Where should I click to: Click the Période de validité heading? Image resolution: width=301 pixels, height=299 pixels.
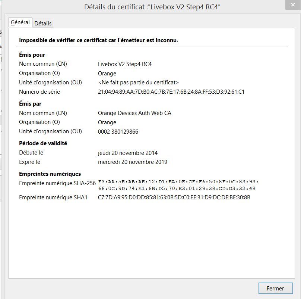pyautogui.click(x=43, y=143)
